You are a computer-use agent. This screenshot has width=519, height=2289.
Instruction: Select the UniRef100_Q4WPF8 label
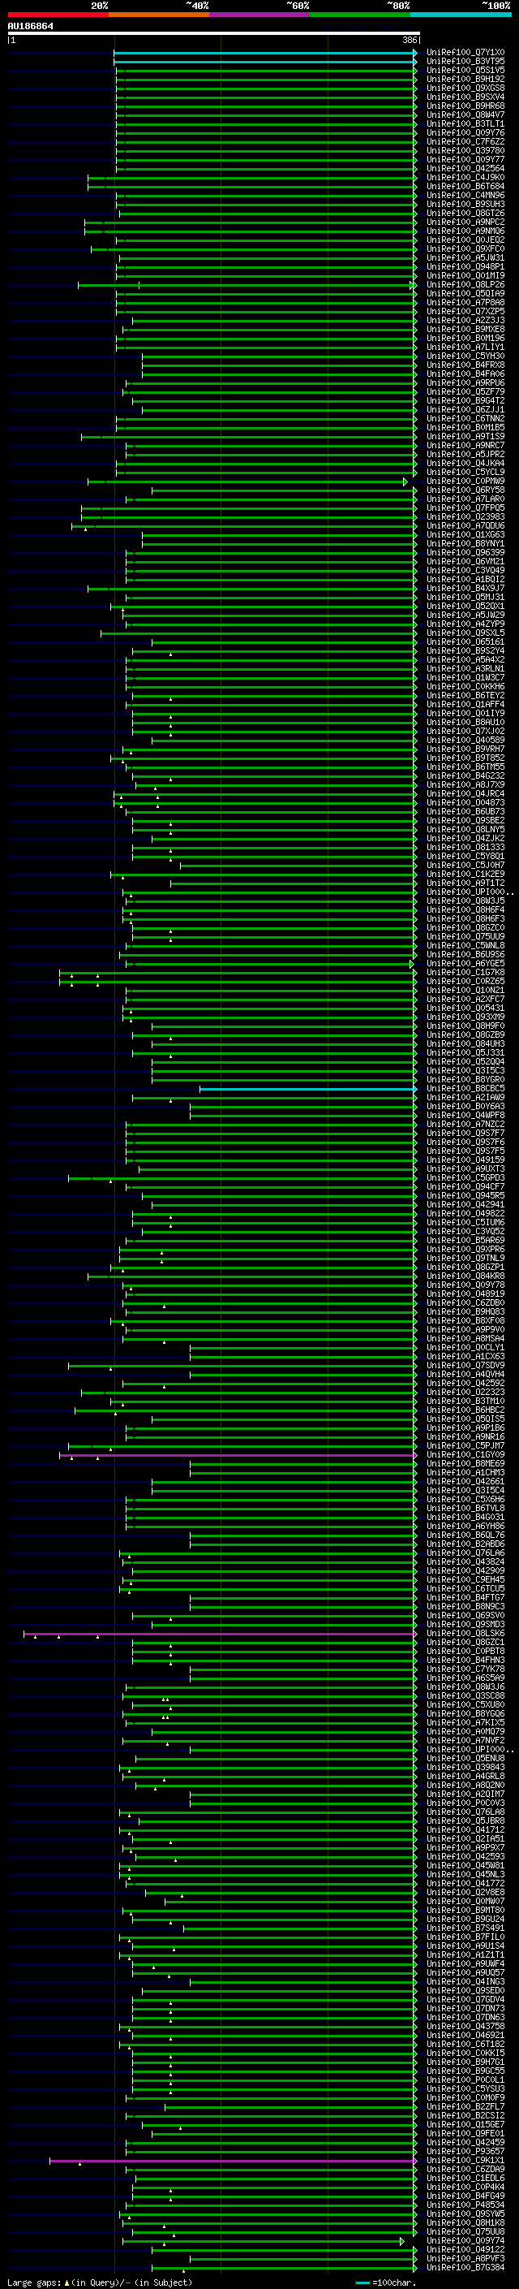(465, 1115)
